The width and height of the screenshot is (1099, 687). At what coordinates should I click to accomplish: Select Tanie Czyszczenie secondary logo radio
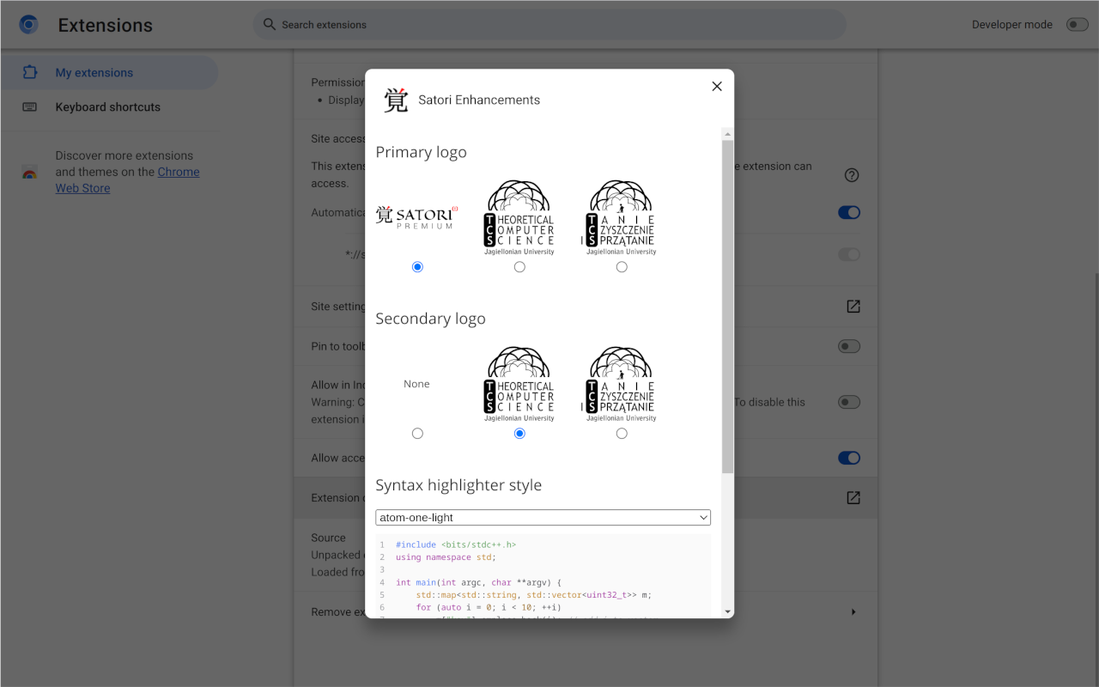click(622, 434)
